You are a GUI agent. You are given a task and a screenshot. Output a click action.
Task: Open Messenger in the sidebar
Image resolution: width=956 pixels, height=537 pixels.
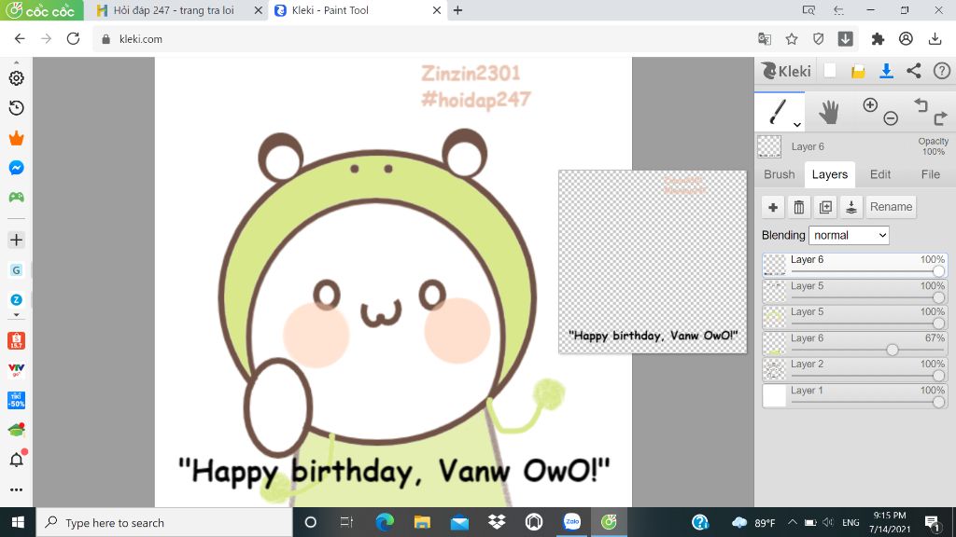[x=17, y=168]
